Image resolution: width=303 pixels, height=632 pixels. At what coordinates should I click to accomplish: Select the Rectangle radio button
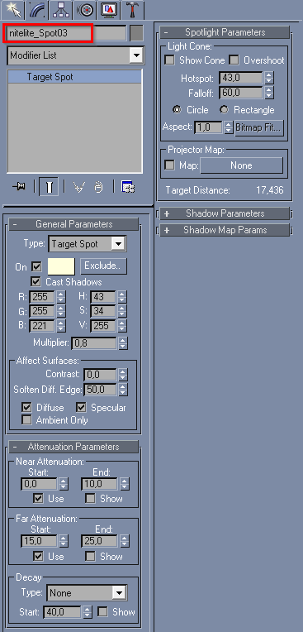click(224, 110)
